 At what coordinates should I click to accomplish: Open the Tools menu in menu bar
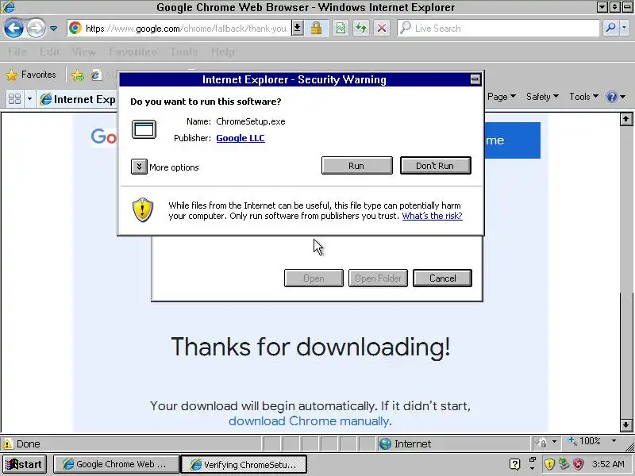pyautogui.click(x=184, y=52)
